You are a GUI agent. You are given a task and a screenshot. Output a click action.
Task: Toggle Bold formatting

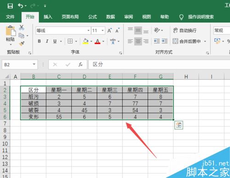pos(39,41)
